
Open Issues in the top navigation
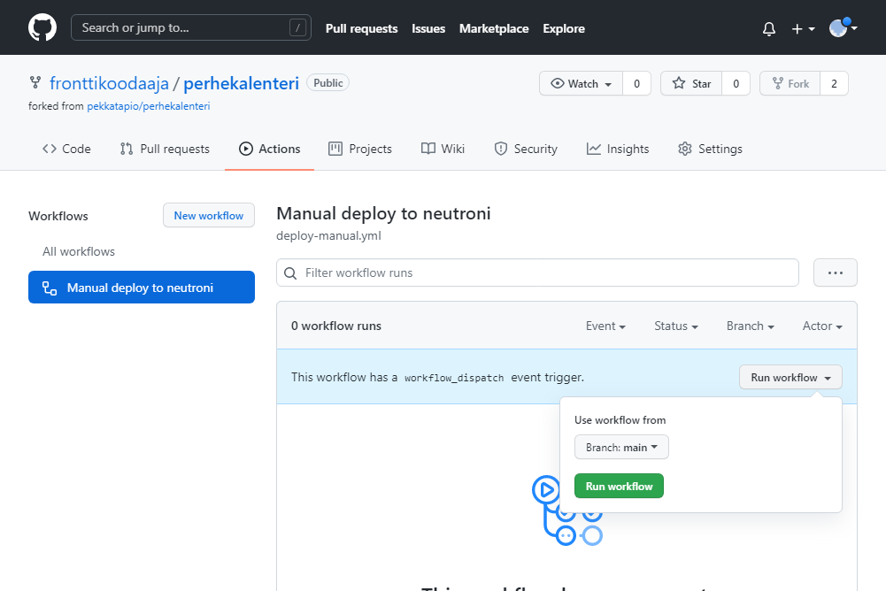click(x=428, y=29)
